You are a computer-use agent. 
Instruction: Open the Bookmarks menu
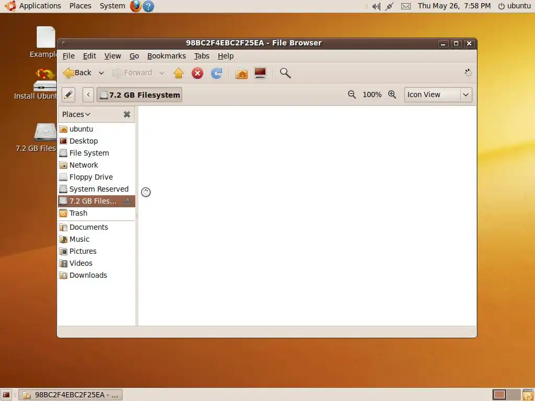click(x=167, y=56)
